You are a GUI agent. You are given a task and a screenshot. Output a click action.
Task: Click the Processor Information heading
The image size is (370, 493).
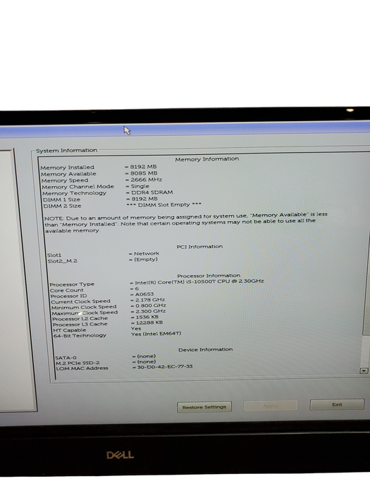(209, 275)
